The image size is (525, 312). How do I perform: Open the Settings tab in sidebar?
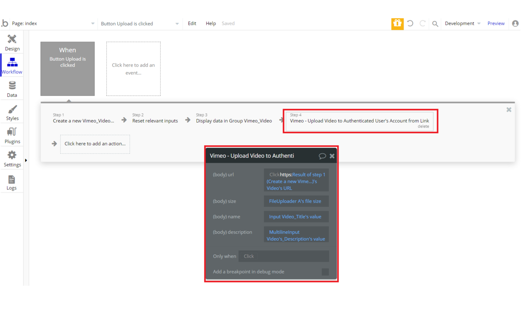click(x=12, y=159)
